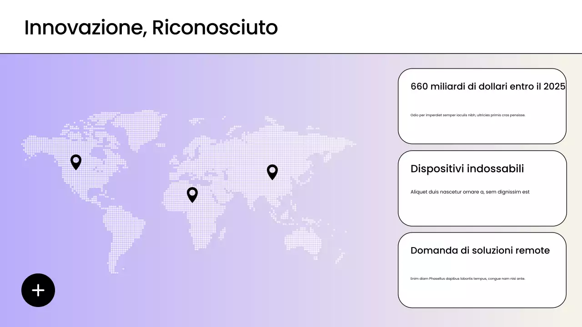Open the '660 miliardi di dollari entro il 2025' card
This screenshot has width=582, height=327.
(x=482, y=106)
